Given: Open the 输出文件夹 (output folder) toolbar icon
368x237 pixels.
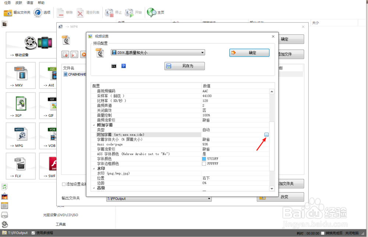Looking at the screenshot, I should [x=8, y=13].
